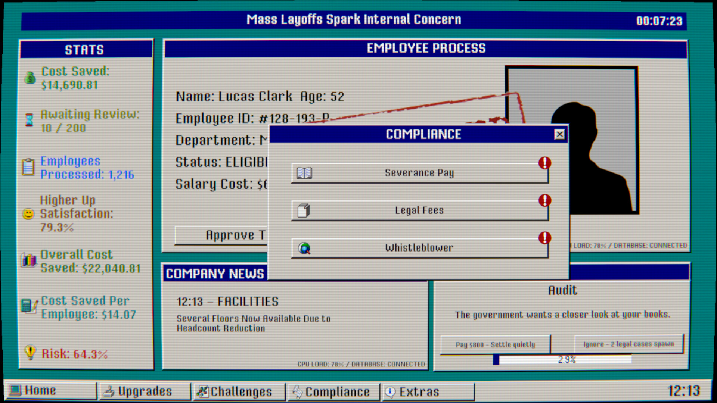Click the smiley Higher Up Satisfaction icon
This screenshot has height=403, width=717.
pyautogui.click(x=28, y=214)
